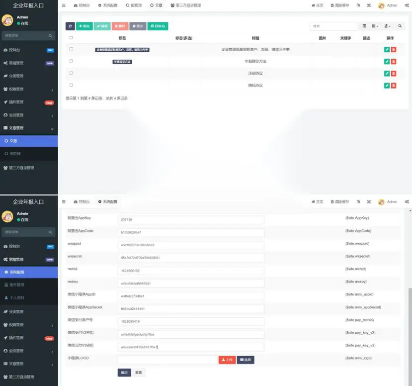Click the 确定 button under the config form
412x386 pixels.
pos(124,373)
